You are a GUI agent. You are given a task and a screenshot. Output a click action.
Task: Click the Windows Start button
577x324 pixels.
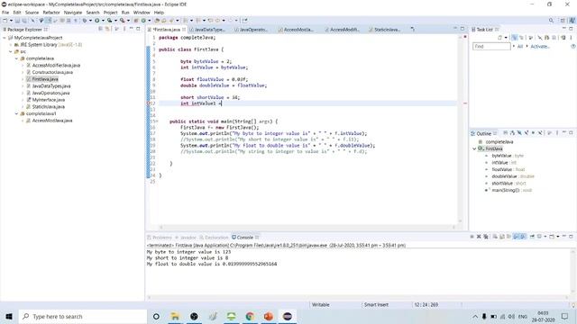pos(9,316)
